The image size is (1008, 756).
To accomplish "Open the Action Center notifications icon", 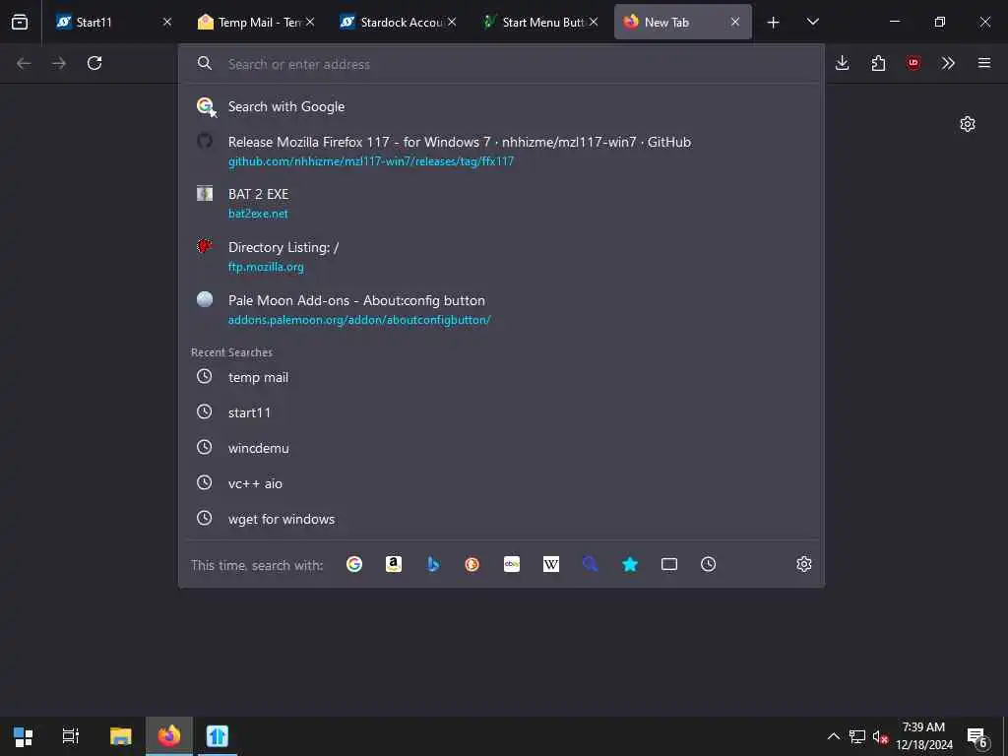I will (976, 736).
